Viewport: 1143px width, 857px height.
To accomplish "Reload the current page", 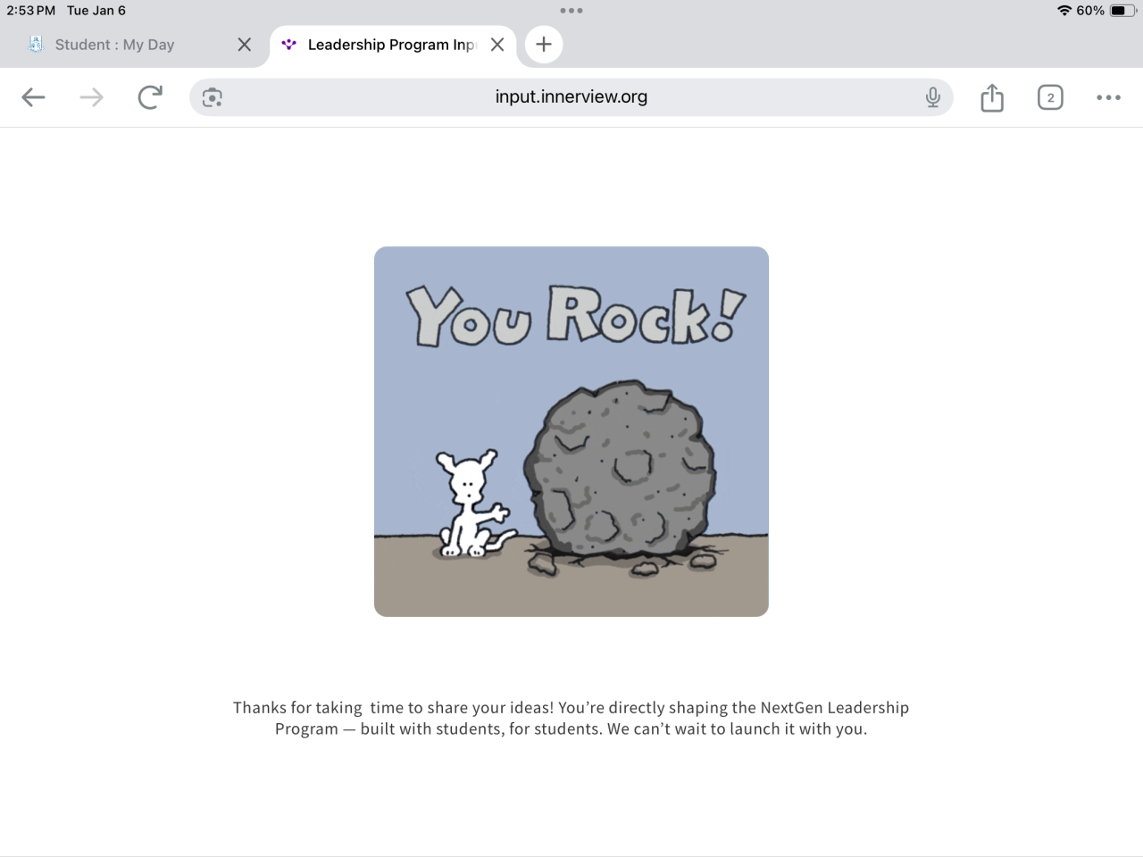I will [150, 96].
